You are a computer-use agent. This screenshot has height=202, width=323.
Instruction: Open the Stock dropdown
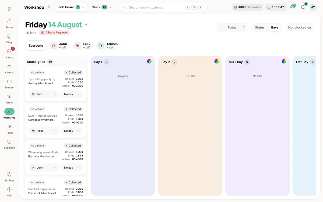tap(101, 7)
